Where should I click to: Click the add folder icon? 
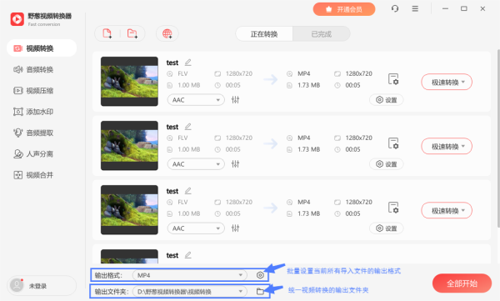pyautogui.click(x=132, y=33)
